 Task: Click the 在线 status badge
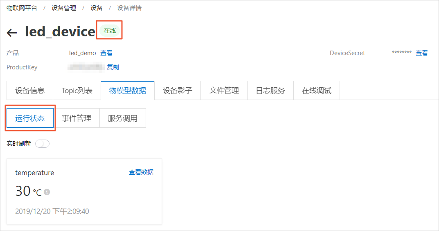pyautogui.click(x=110, y=31)
